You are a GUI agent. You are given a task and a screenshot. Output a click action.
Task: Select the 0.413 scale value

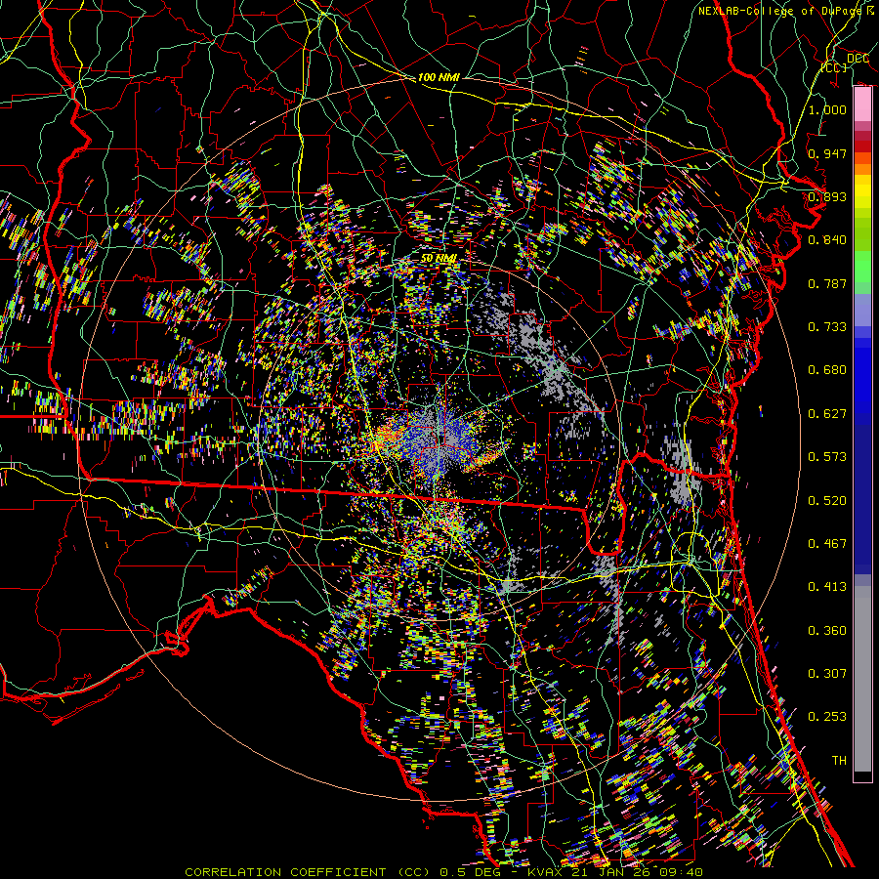tap(827, 586)
